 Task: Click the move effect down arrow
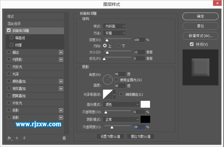click(24, 138)
